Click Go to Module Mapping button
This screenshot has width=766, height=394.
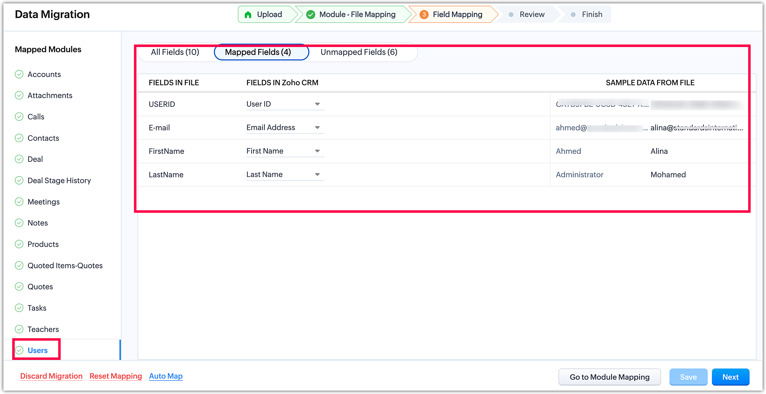pos(609,377)
